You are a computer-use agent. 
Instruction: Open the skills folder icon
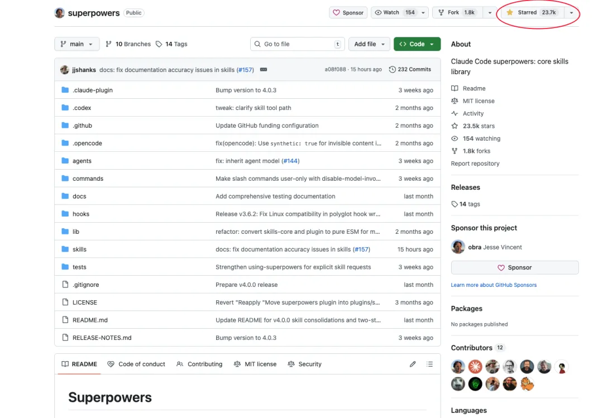[65, 249]
